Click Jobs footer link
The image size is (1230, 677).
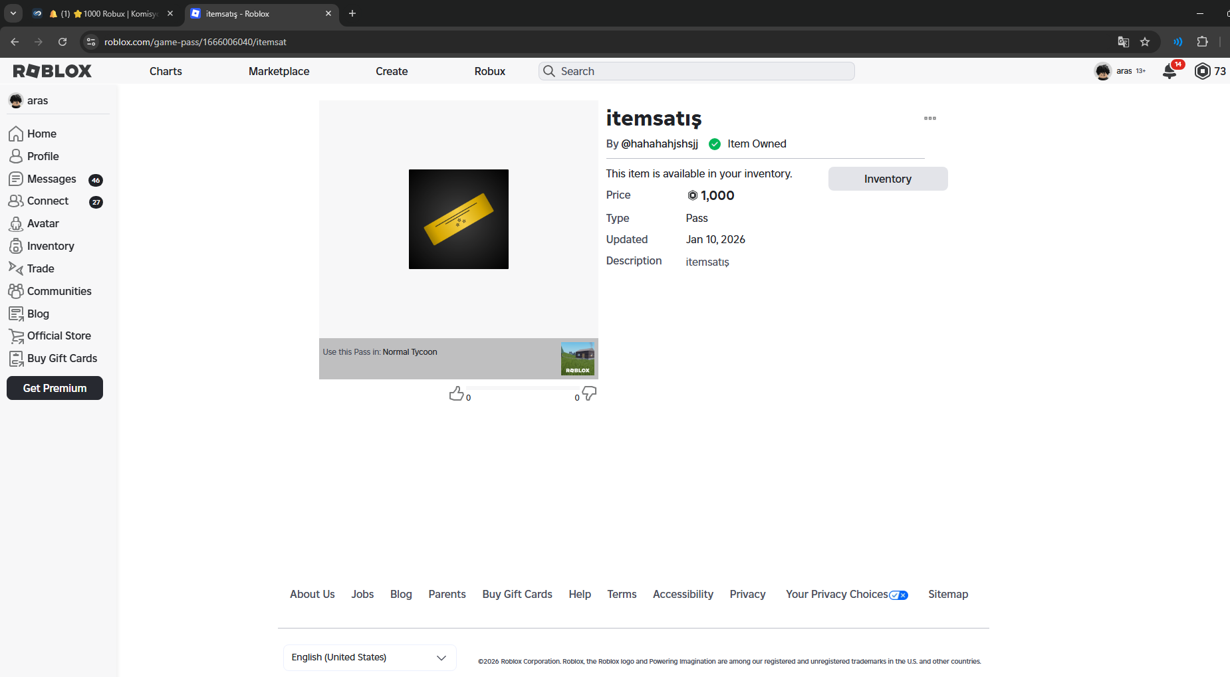tap(362, 595)
